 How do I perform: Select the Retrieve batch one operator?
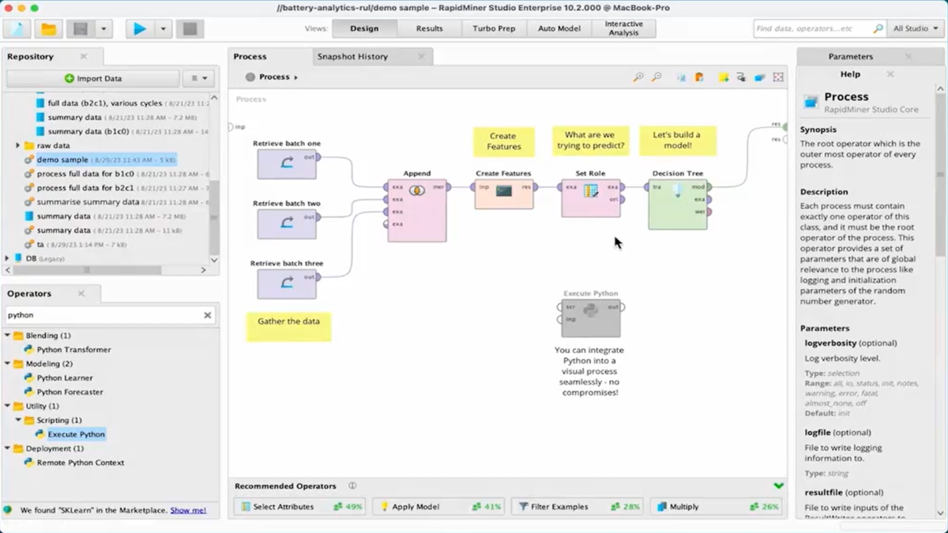pos(287,164)
